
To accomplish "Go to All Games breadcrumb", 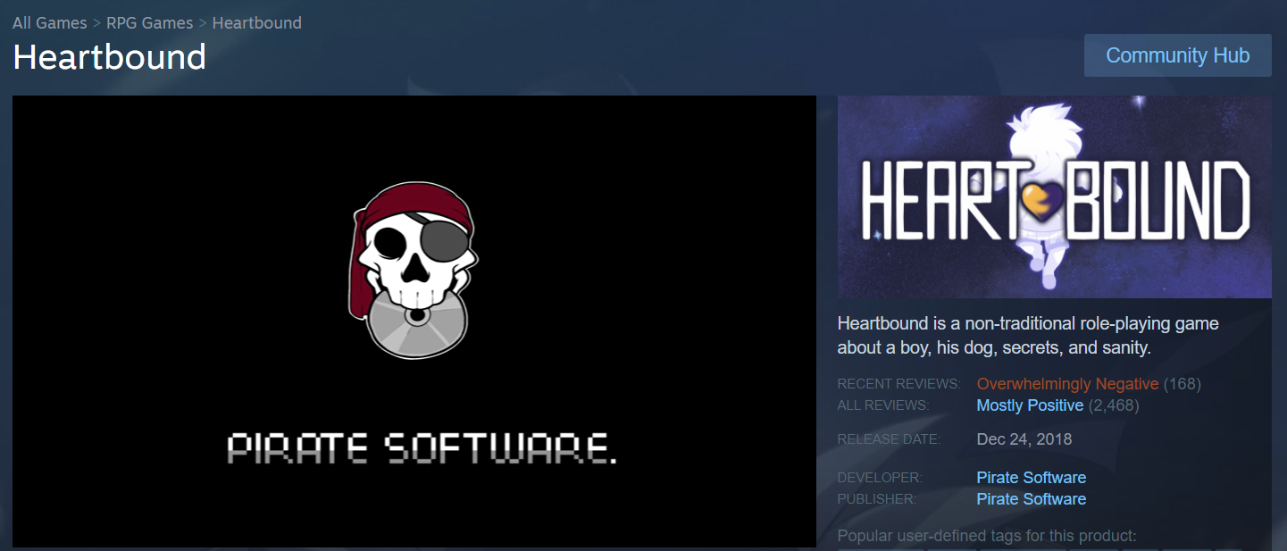I will click(50, 23).
